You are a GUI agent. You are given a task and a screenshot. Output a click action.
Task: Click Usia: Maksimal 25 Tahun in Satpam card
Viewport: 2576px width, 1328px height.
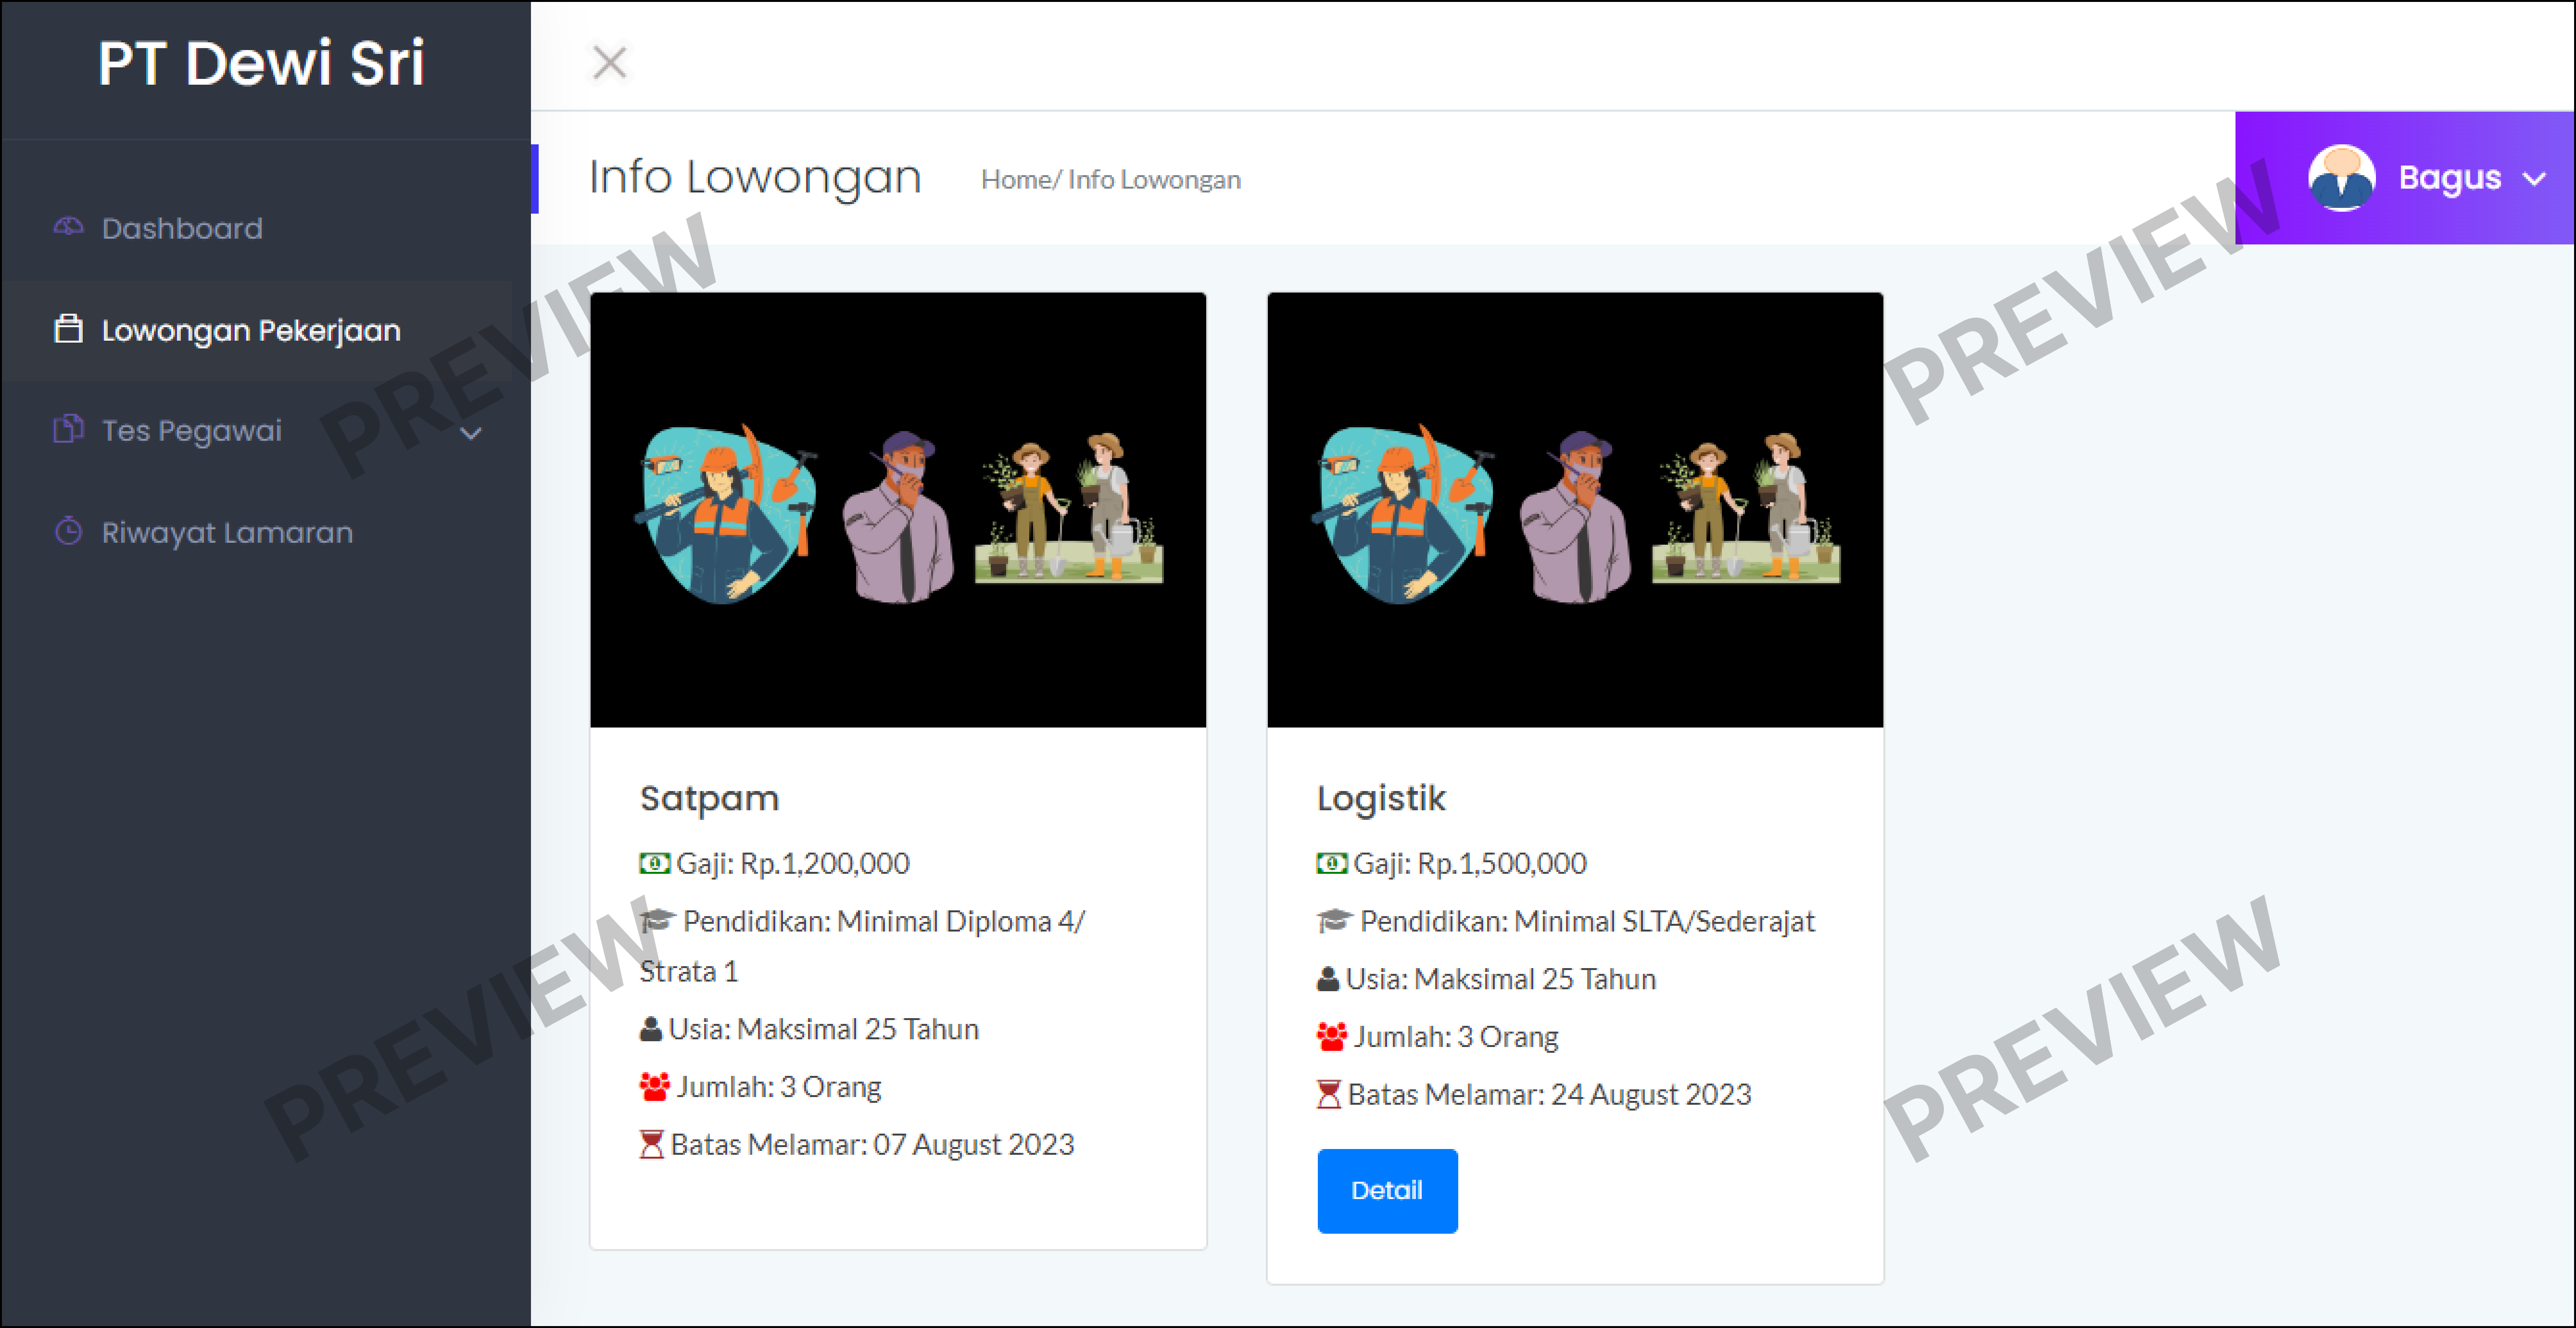823,1029
